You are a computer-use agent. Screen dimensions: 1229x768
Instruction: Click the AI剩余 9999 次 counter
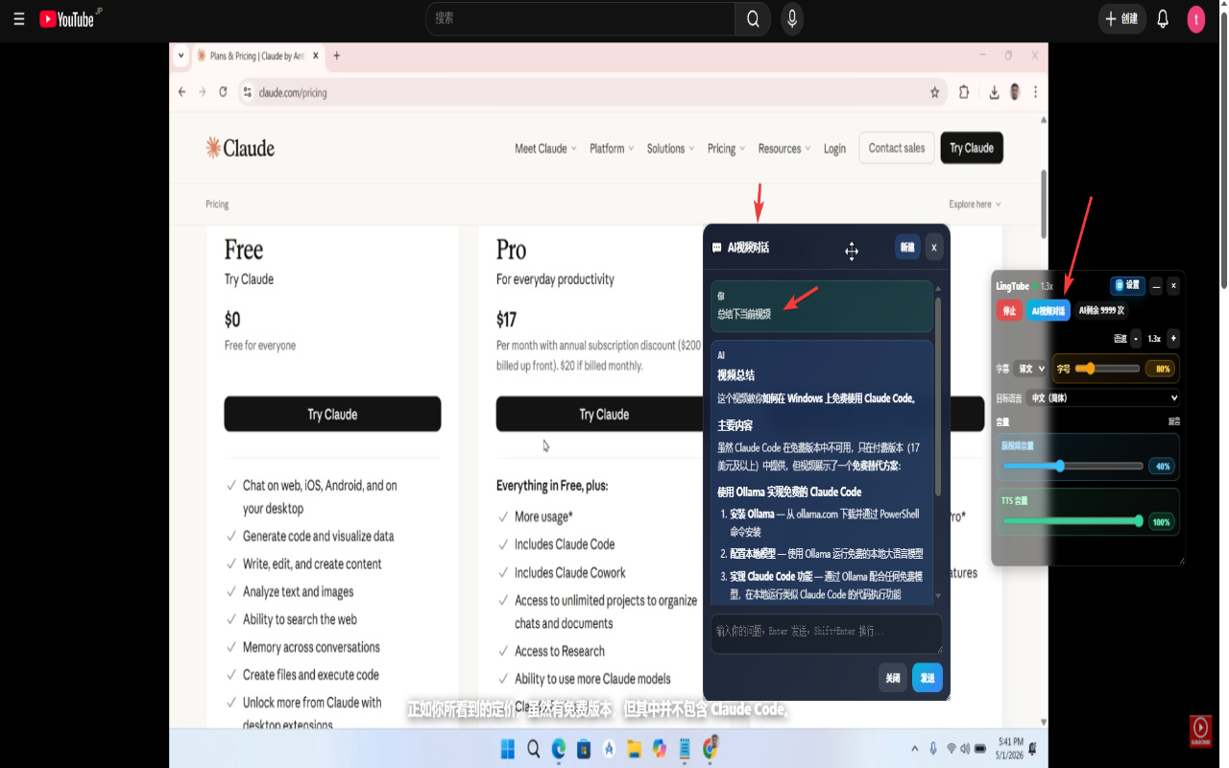(1101, 310)
